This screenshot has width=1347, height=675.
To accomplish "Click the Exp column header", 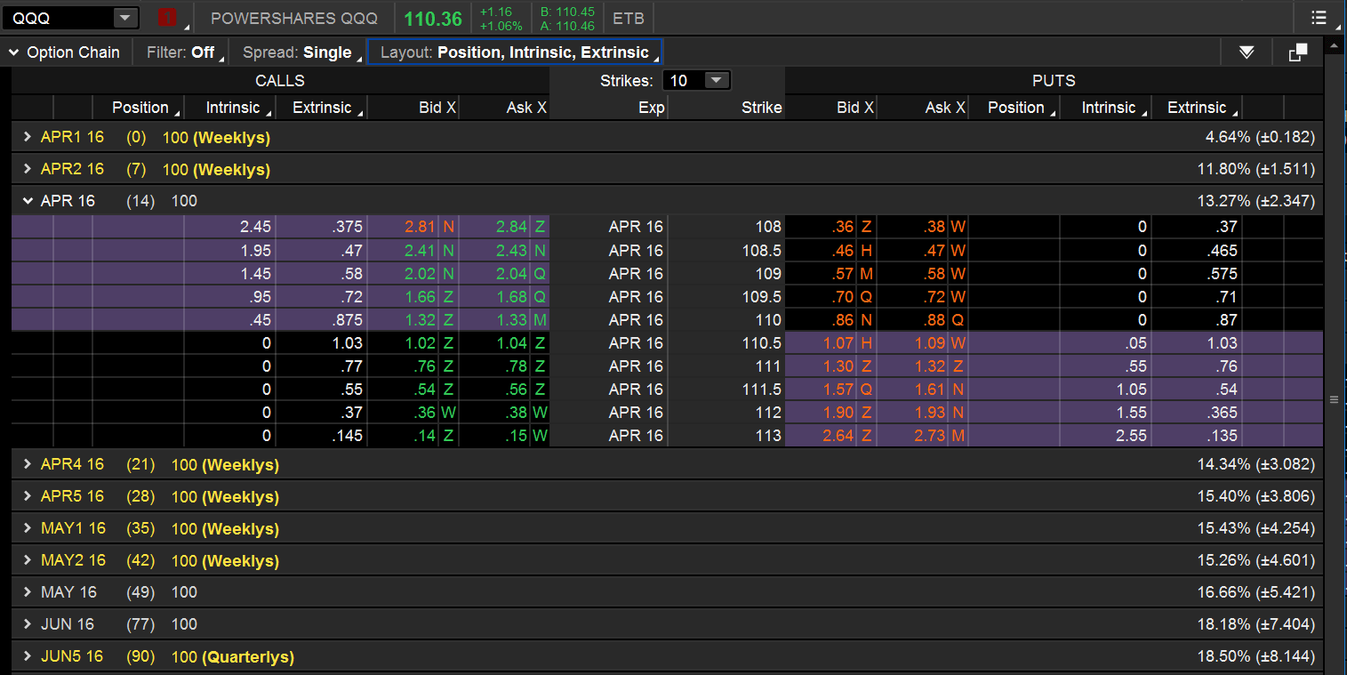I will (x=651, y=108).
